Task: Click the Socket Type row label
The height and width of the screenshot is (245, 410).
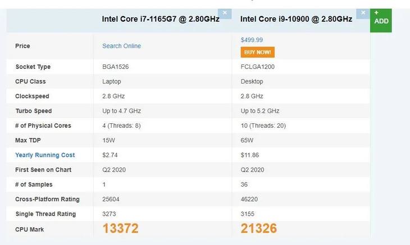Action: (x=33, y=67)
